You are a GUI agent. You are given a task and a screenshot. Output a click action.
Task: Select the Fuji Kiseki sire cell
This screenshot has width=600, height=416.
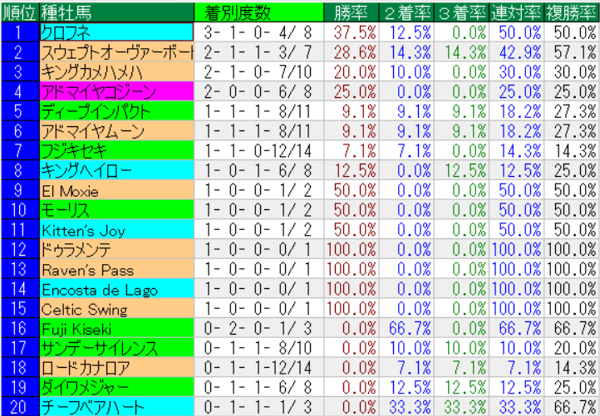[116, 328]
